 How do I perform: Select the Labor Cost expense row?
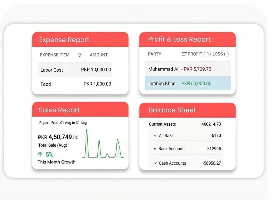pos(75,70)
